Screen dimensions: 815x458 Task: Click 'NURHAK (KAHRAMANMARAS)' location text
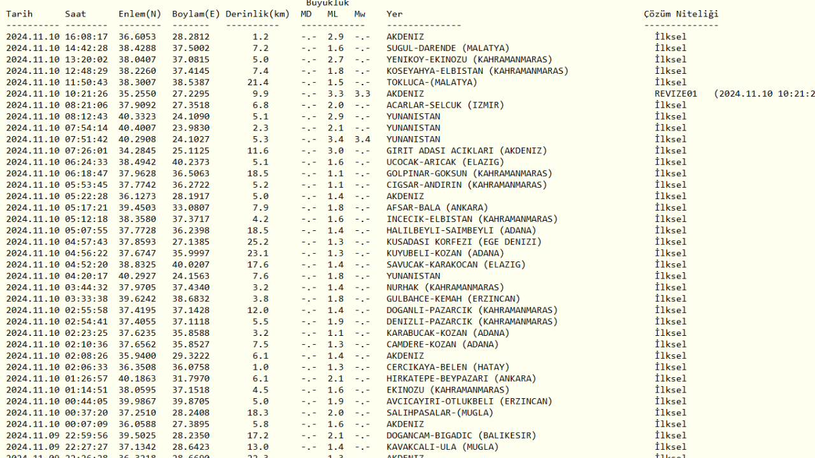tap(445, 288)
